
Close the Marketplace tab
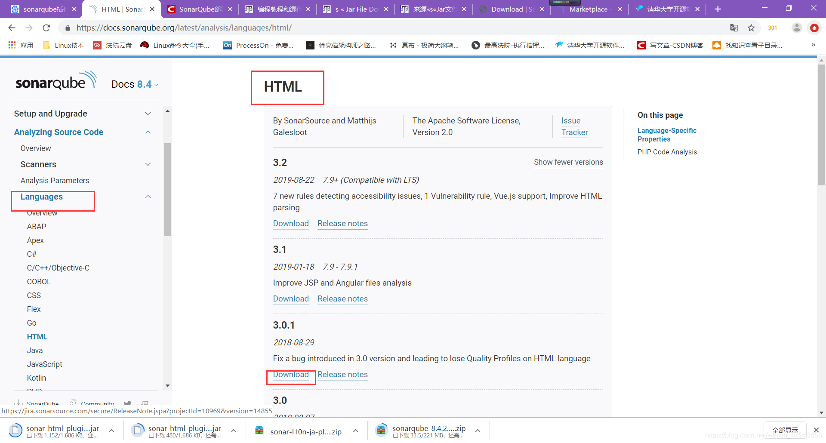pos(619,9)
